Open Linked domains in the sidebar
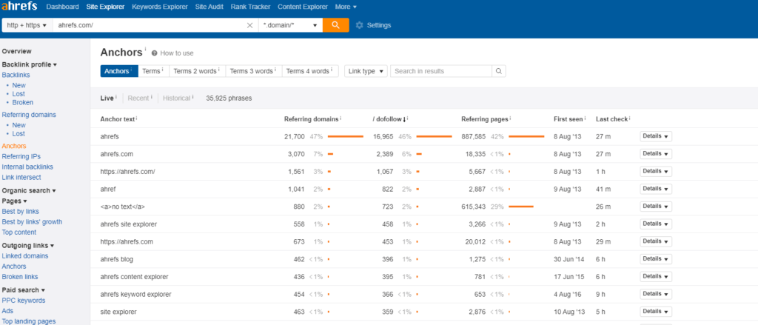The image size is (758, 325). coord(25,256)
